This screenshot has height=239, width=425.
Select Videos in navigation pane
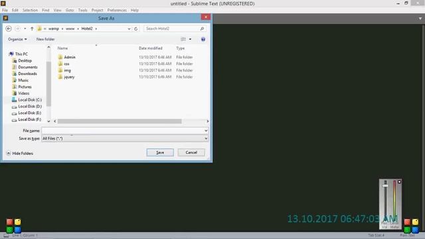[x=24, y=93]
